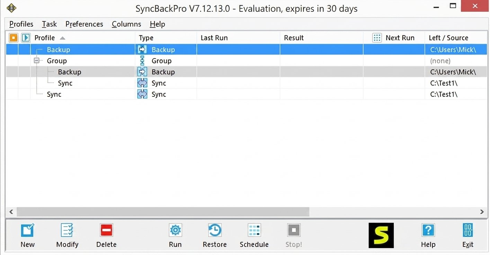Click the SyncBackPro title bar app icon

coord(11,8)
